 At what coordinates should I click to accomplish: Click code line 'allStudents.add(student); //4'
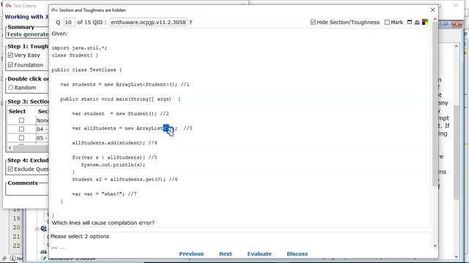pos(114,143)
